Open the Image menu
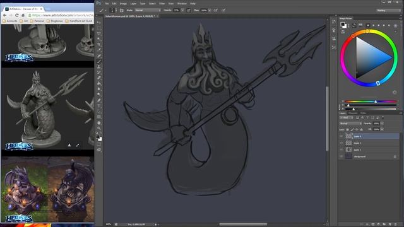Image resolution: width=404 pixels, height=227 pixels. 123,4
